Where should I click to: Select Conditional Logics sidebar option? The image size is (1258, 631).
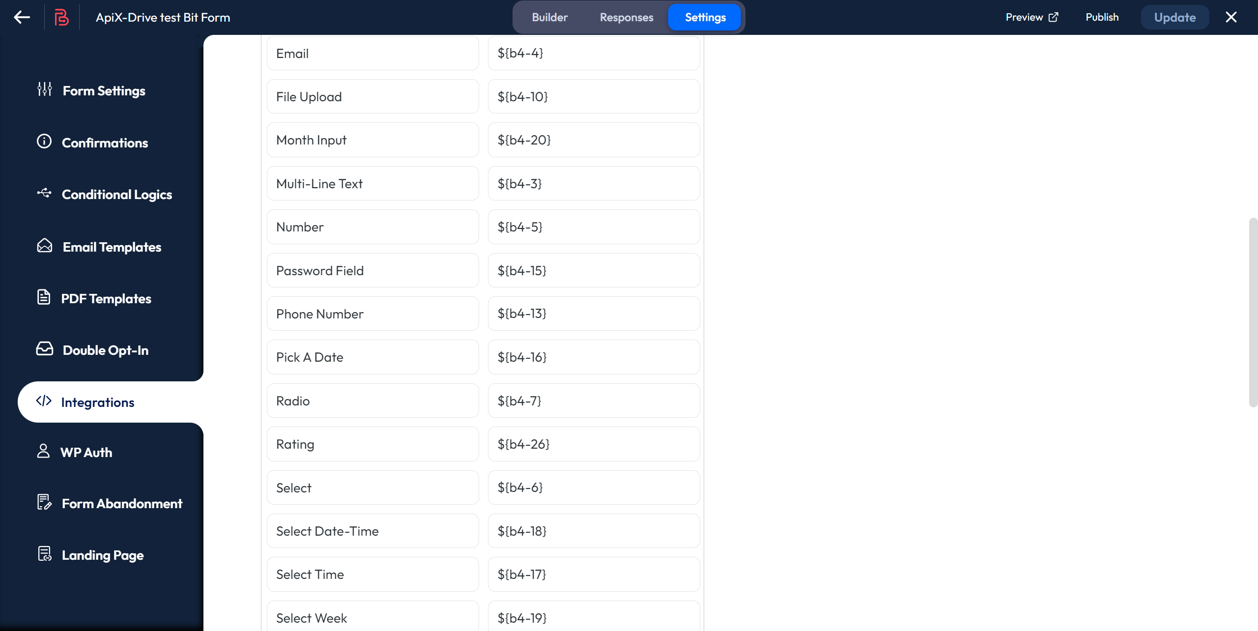[x=116, y=194]
